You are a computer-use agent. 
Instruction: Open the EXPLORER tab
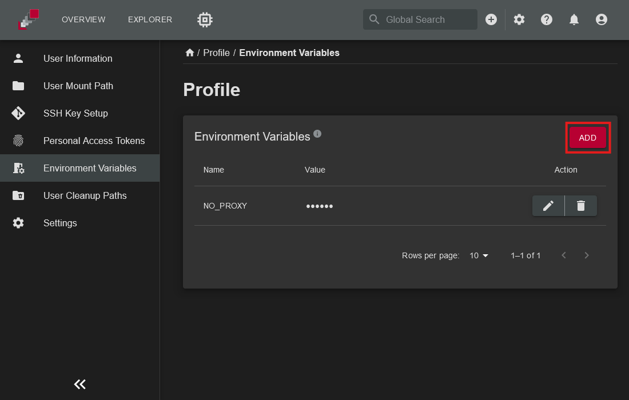click(150, 19)
